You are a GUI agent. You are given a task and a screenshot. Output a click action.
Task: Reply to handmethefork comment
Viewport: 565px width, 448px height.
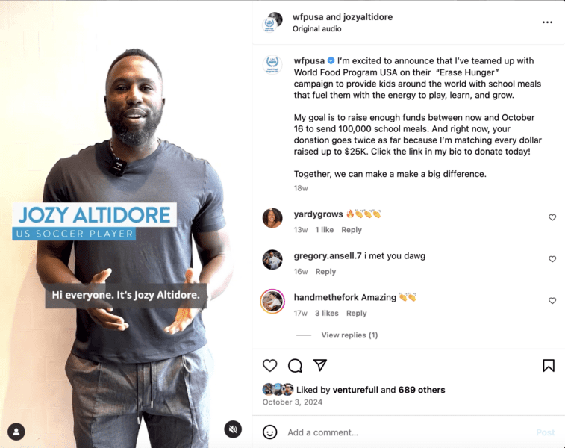(356, 313)
